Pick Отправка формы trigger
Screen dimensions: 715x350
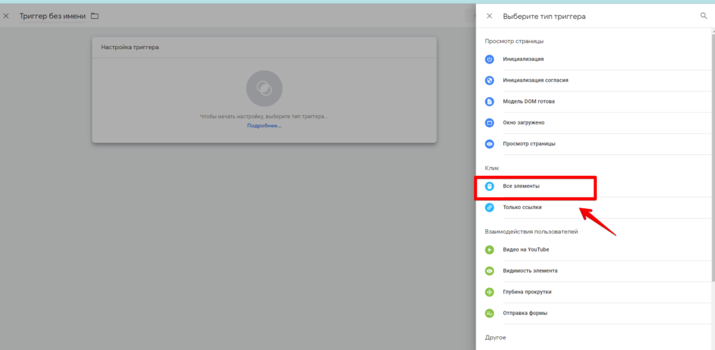click(x=594, y=313)
